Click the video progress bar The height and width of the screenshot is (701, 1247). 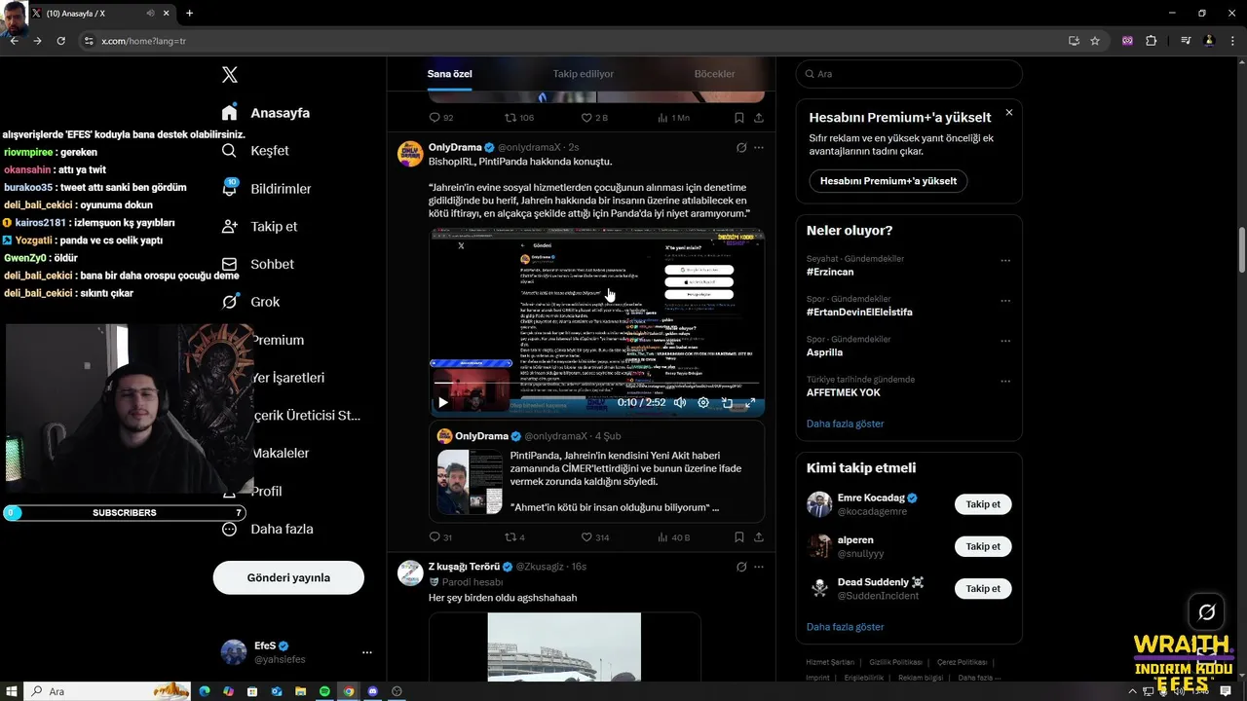pyautogui.click(x=596, y=384)
